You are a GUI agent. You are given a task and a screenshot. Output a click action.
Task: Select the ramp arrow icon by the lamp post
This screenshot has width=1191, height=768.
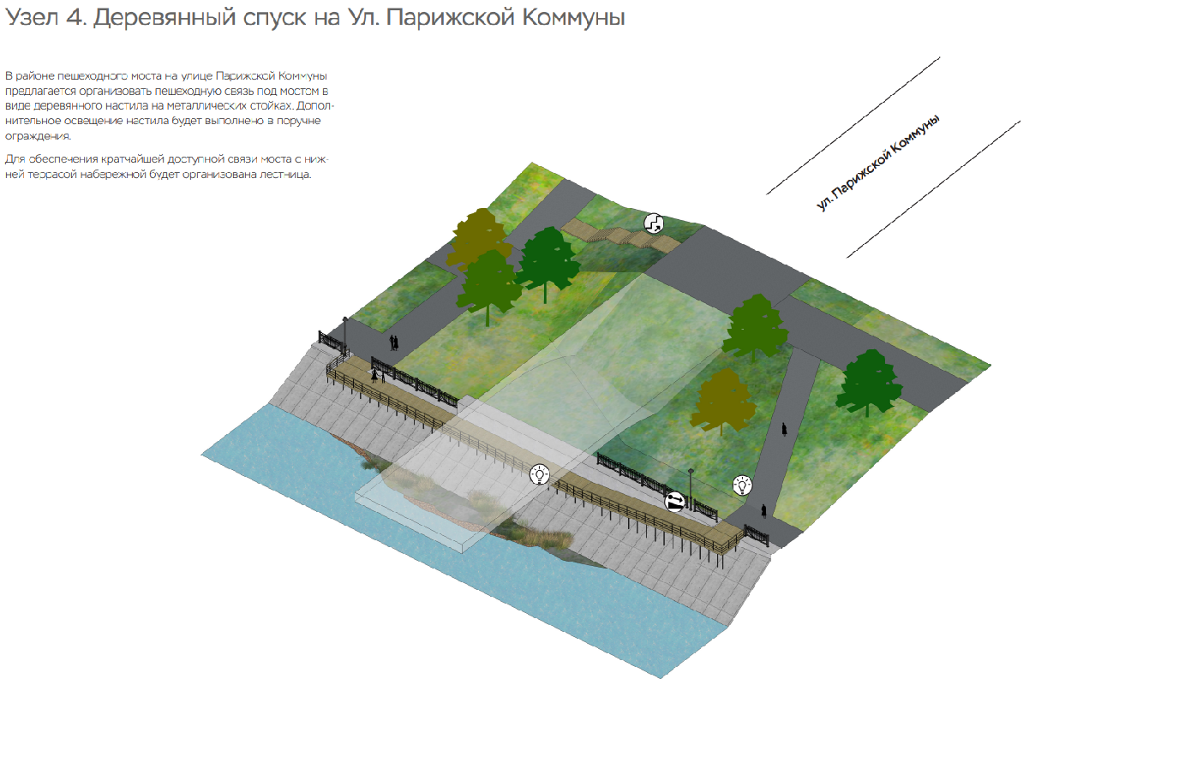tap(675, 502)
